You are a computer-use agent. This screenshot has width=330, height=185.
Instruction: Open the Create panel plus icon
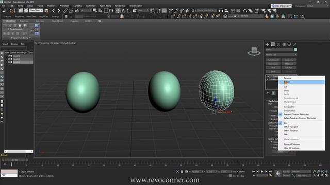(x=267, y=44)
